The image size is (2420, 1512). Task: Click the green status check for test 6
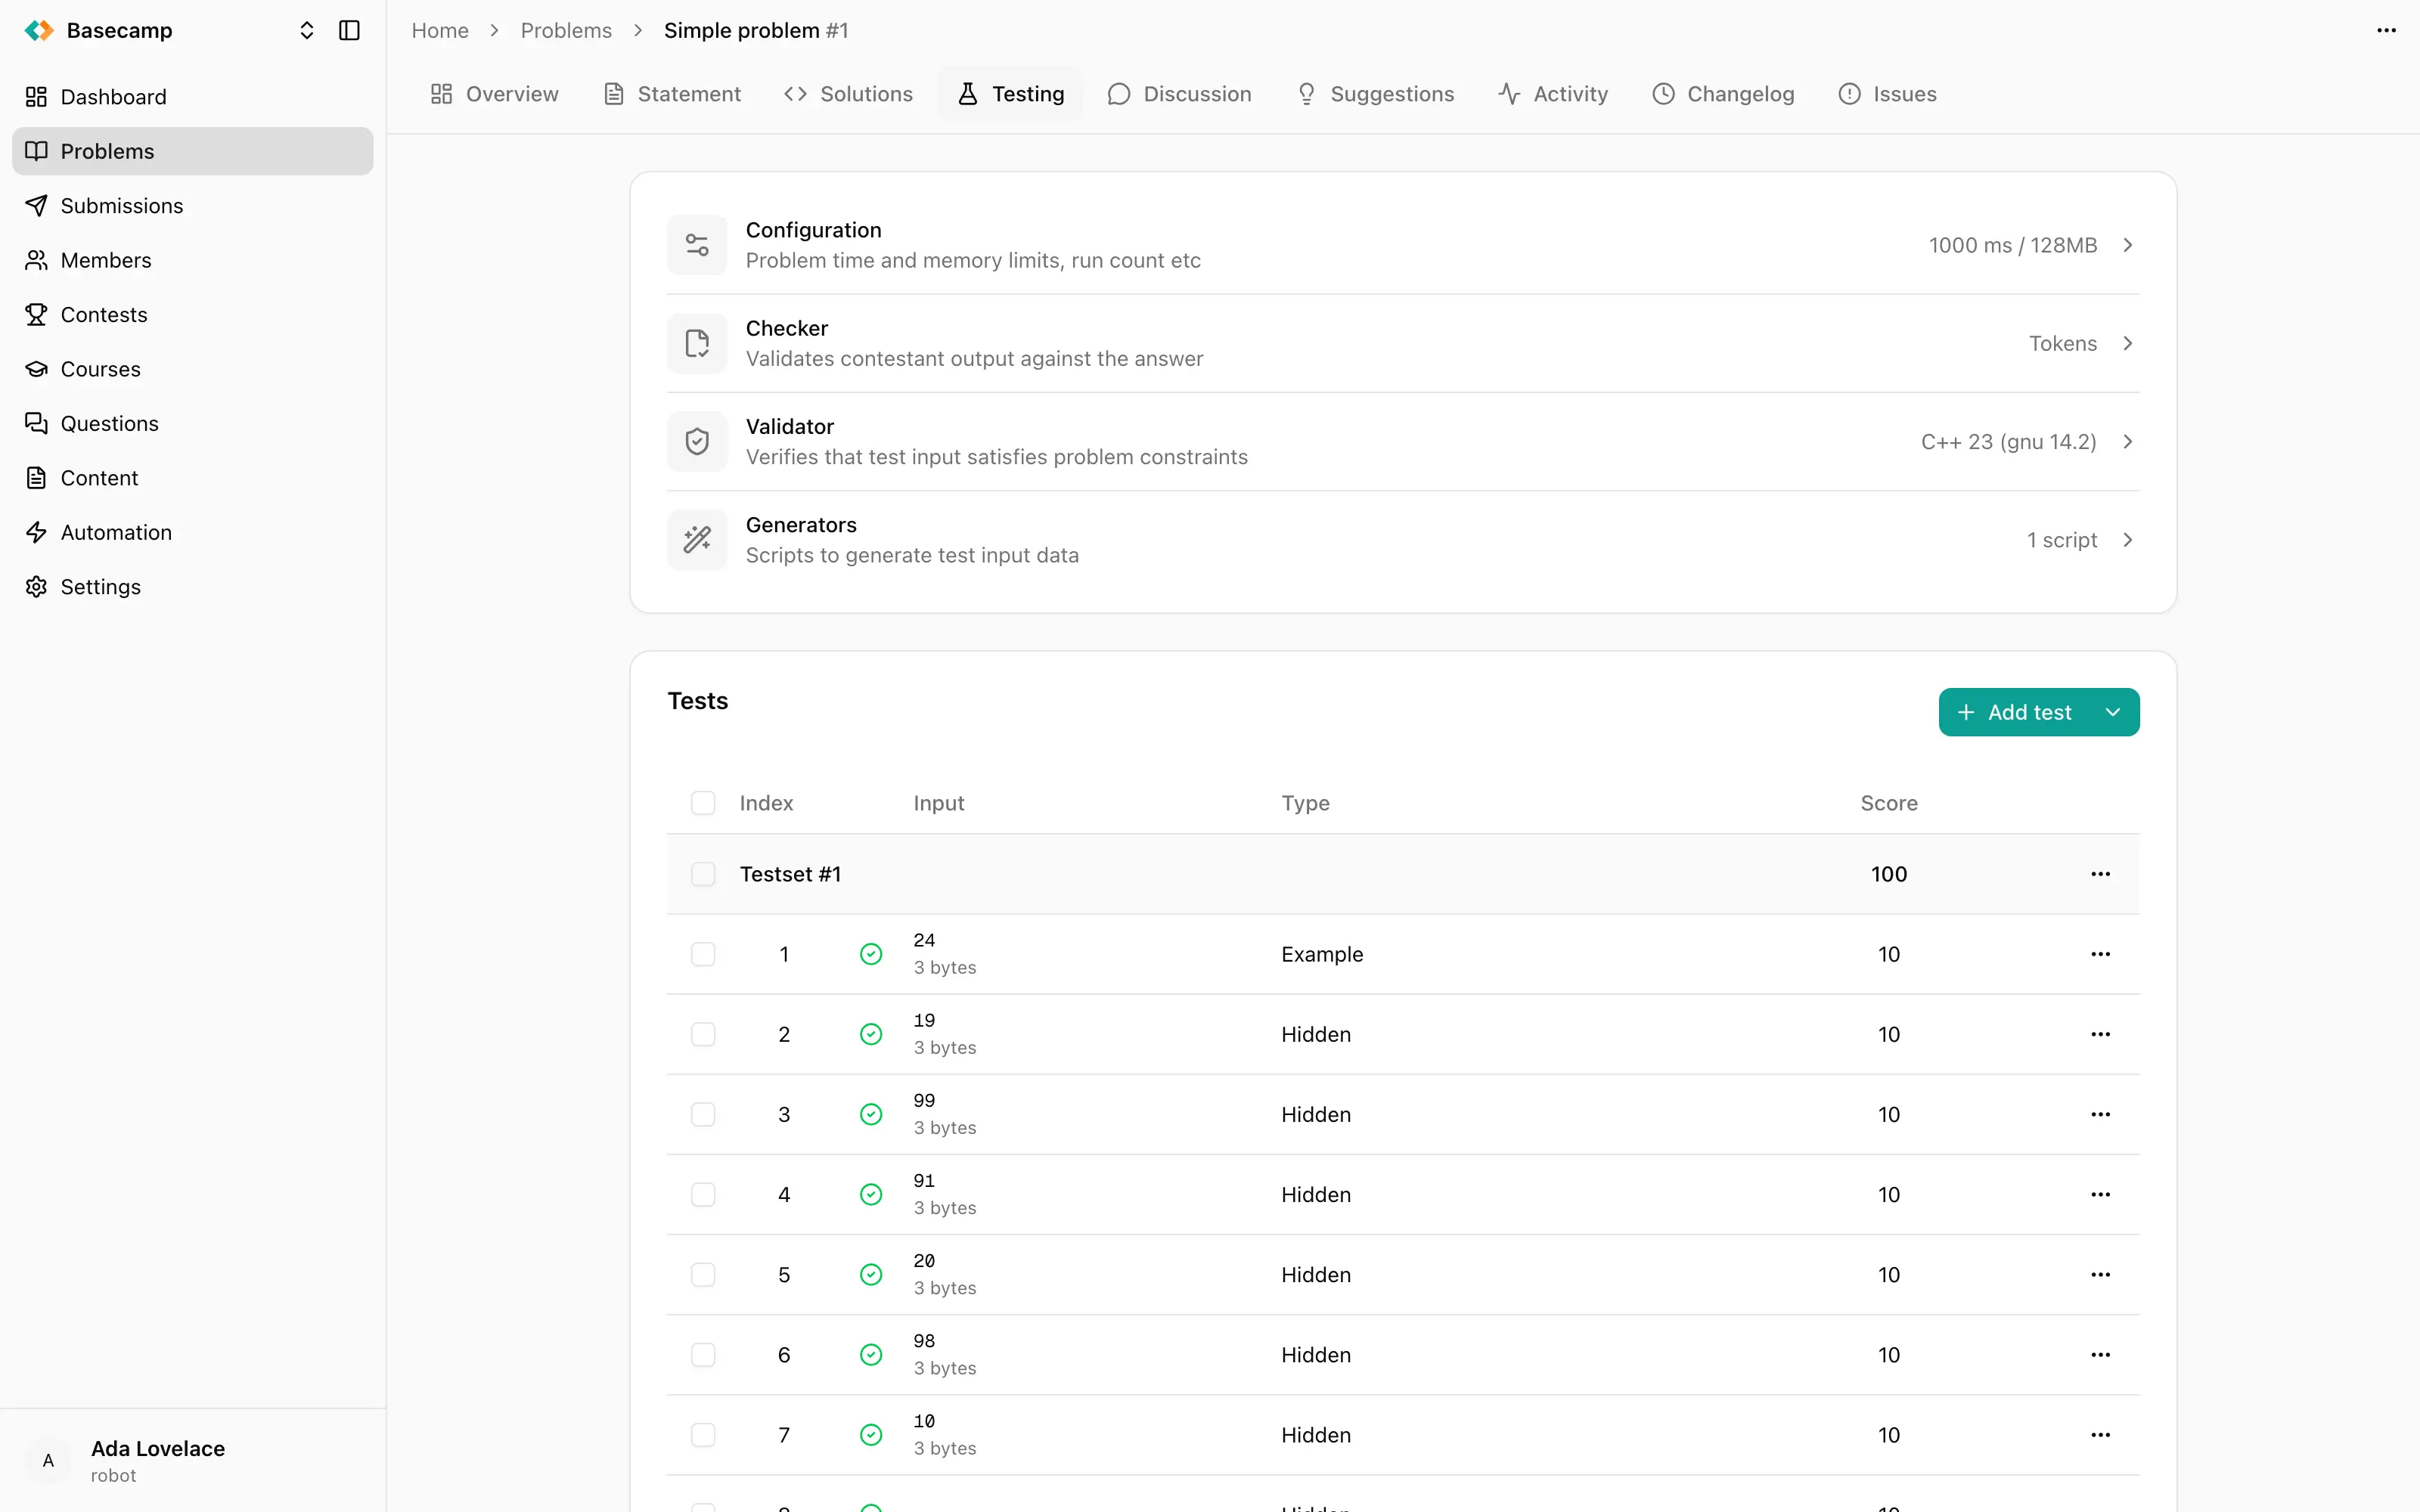(x=871, y=1354)
